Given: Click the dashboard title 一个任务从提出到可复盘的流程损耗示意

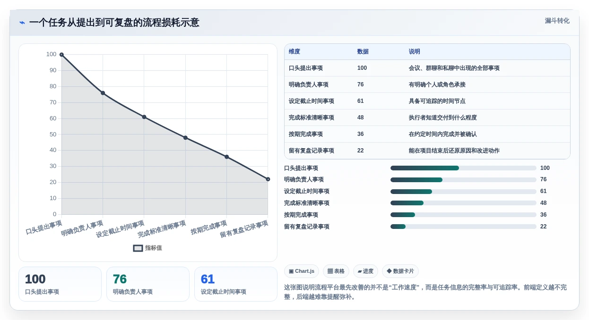Looking at the screenshot, I should click(114, 23).
